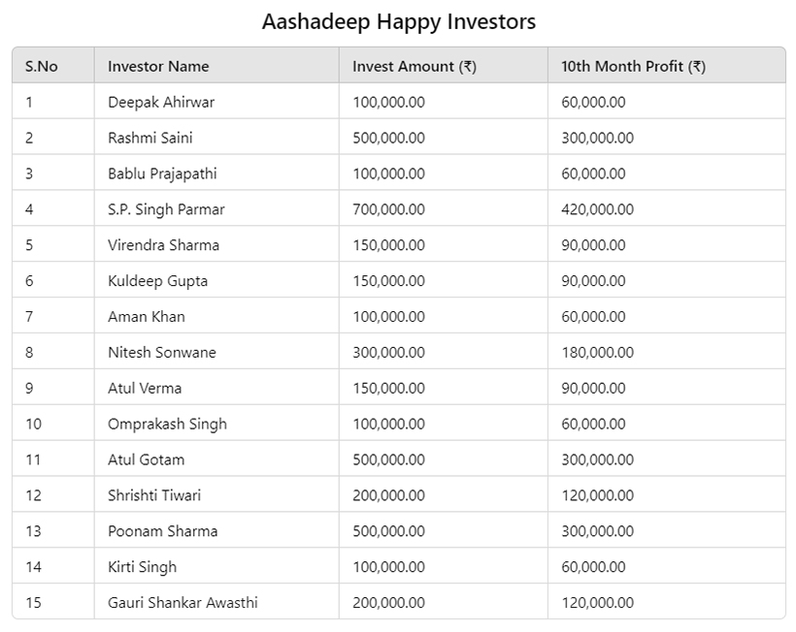Click the S.No column header
The height and width of the screenshot is (632, 796).
pos(41,66)
